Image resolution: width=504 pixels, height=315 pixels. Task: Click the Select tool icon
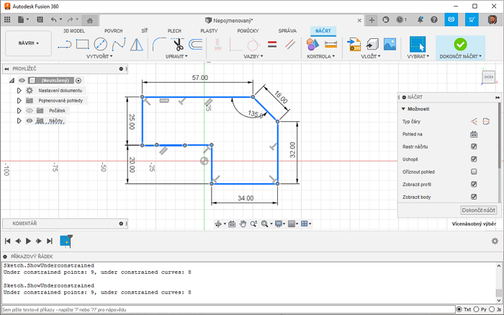(418, 44)
